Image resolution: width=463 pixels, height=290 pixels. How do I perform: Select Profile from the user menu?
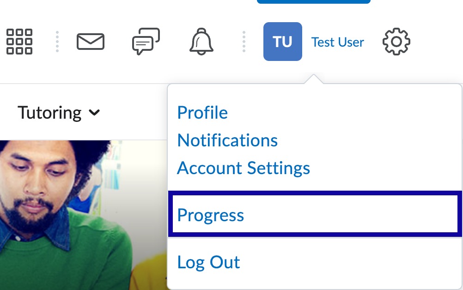202,112
